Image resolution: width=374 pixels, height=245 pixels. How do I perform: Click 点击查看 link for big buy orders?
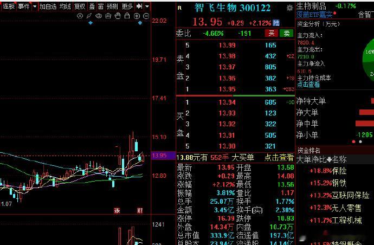(x=279, y=157)
